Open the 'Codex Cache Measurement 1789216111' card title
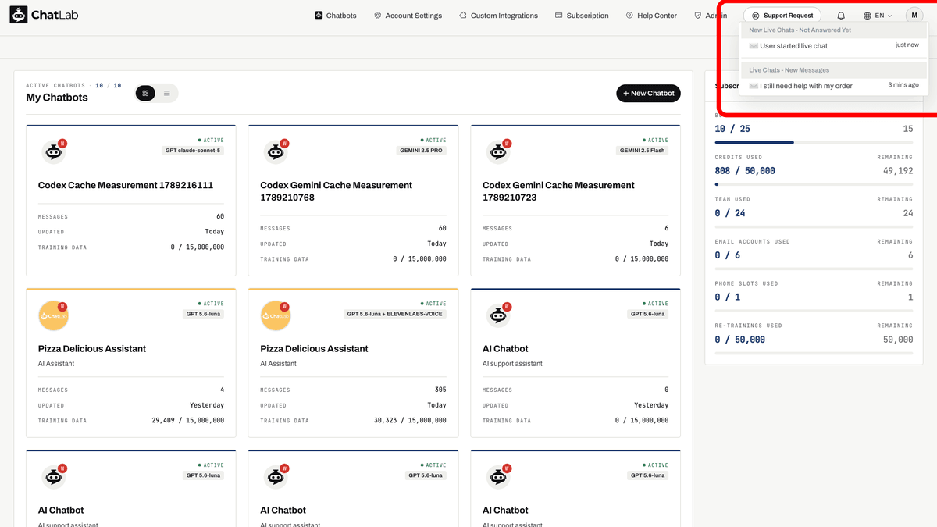The height and width of the screenshot is (527, 937). (126, 186)
